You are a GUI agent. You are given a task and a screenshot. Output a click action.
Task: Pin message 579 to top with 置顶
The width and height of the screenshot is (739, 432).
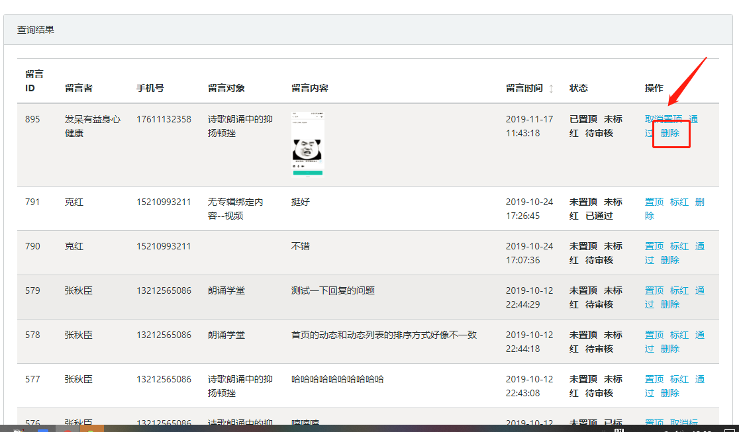[x=654, y=290]
